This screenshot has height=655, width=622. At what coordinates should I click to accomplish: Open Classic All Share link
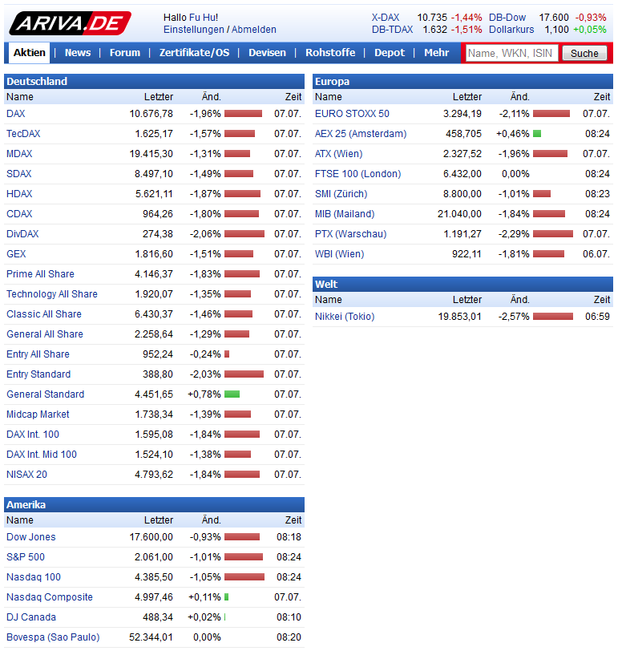(x=44, y=314)
